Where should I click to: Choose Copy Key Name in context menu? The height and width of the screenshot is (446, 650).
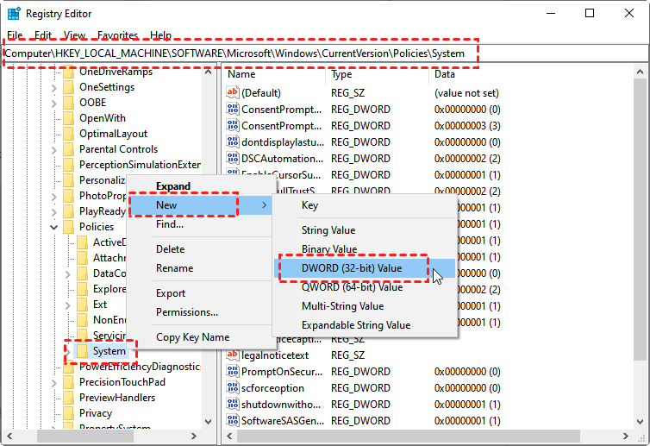[x=201, y=337]
